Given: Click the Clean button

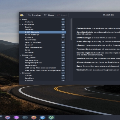Looking at the screenshot, I should tap(49, 15).
